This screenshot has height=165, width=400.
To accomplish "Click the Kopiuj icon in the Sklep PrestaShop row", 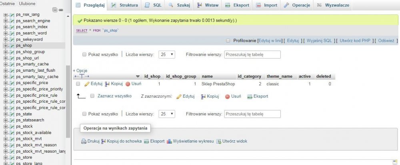I will [x=107, y=84].
